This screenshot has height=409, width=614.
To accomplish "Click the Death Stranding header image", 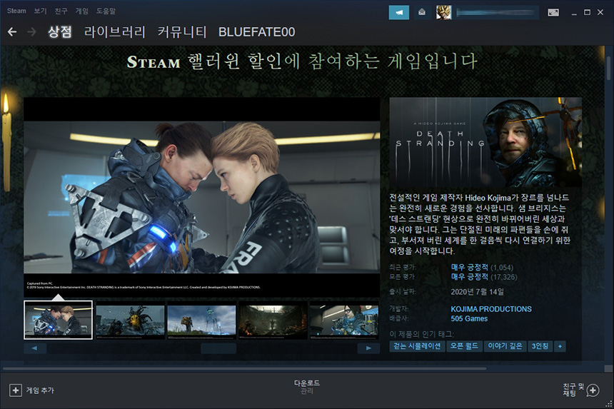I will tap(485, 142).
